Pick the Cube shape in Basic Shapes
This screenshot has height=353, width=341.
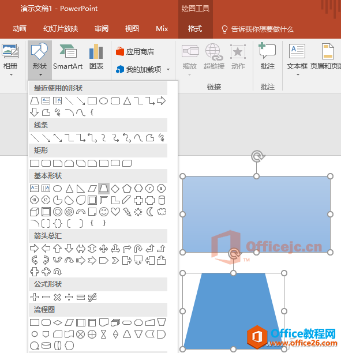34,212
